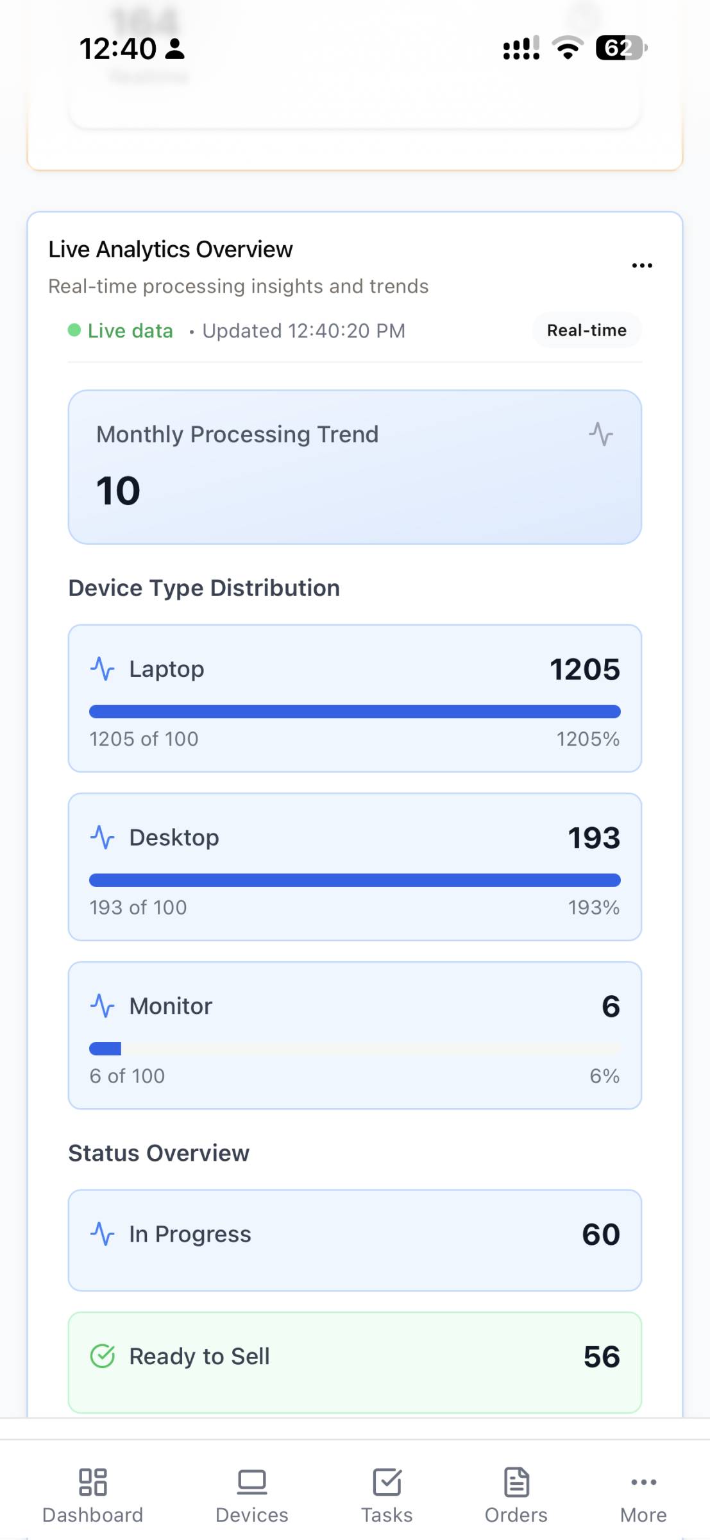The width and height of the screenshot is (710, 1540).
Task: Click the Laptop progress bar
Action: point(355,712)
